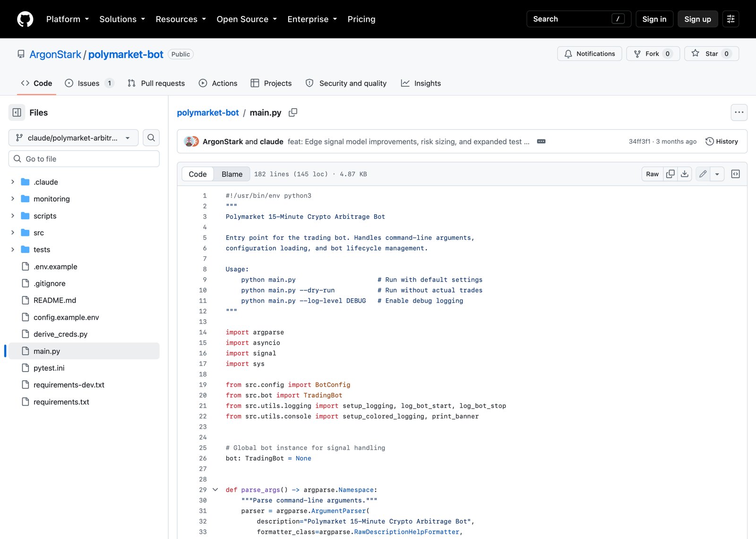The width and height of the screenshot is (756, 539).
Task: Expand the scripts folder
Action: (13, 216)
